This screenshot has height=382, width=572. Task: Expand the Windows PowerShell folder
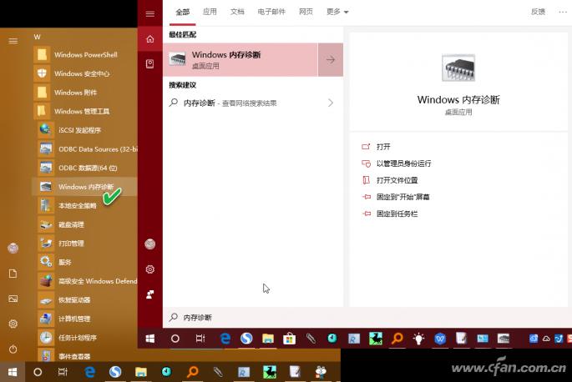(84, 55)
